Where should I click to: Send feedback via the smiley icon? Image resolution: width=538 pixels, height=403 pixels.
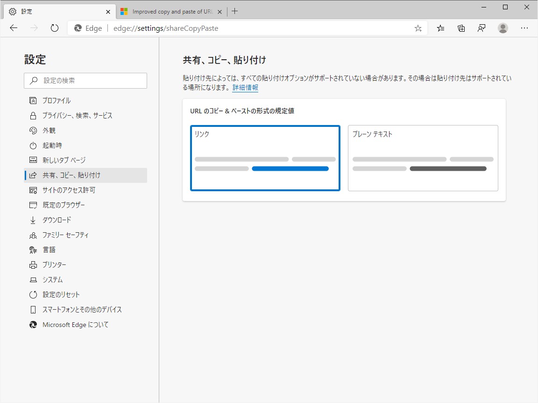pos(481,28)
